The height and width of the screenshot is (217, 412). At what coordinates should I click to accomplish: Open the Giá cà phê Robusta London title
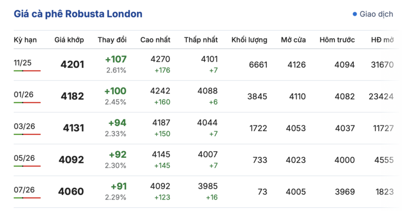pyautogui.click(x=78, y=14)
